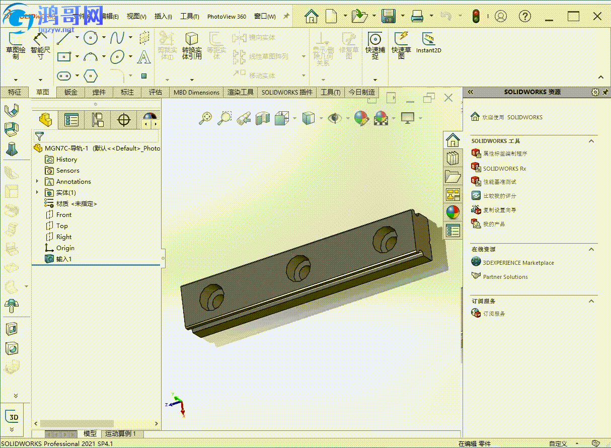Open the 插入(I) menu
Viewport: 611px width, 448px height.
tap(163, 16)
